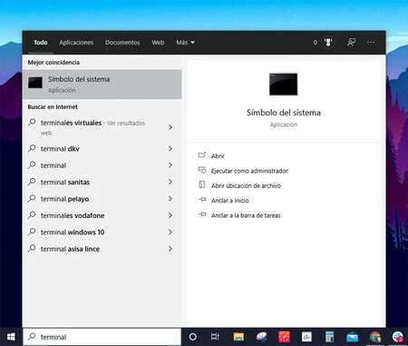
Task: Click pin icon for Anclar a la barra de tareas
Action: (202, 214)
